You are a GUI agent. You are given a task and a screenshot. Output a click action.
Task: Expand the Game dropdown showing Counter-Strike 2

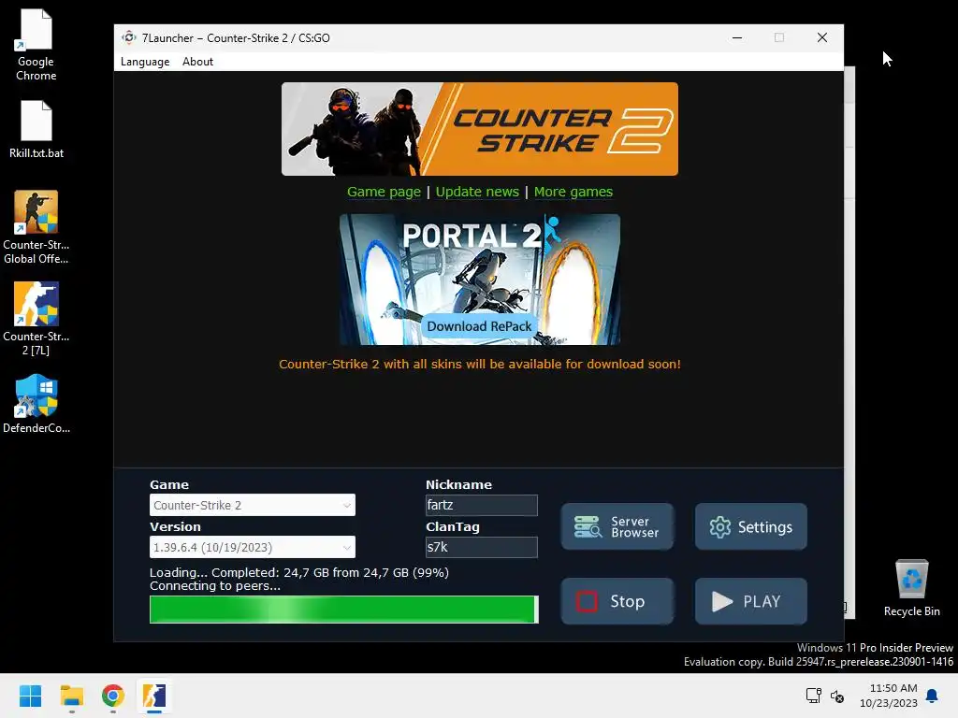pos(253,505)
